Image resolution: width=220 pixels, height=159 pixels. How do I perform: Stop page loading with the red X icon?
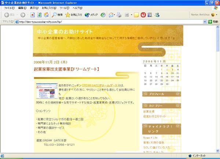[x=33, y=15]
